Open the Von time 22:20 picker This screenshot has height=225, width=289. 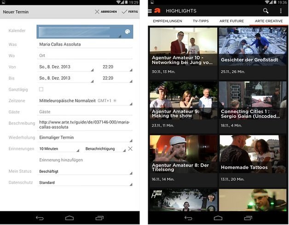117,67
